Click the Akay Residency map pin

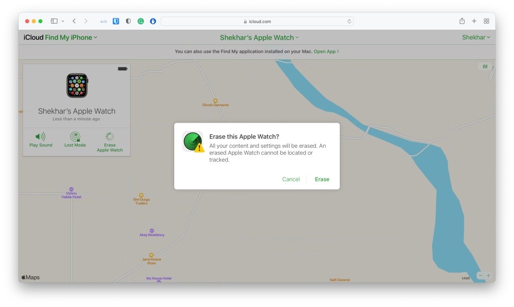click(152, 231)
